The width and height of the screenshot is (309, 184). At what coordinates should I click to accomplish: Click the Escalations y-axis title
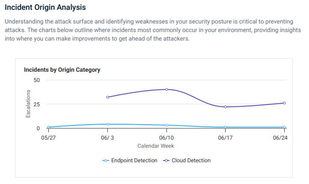tap(28, 104)
